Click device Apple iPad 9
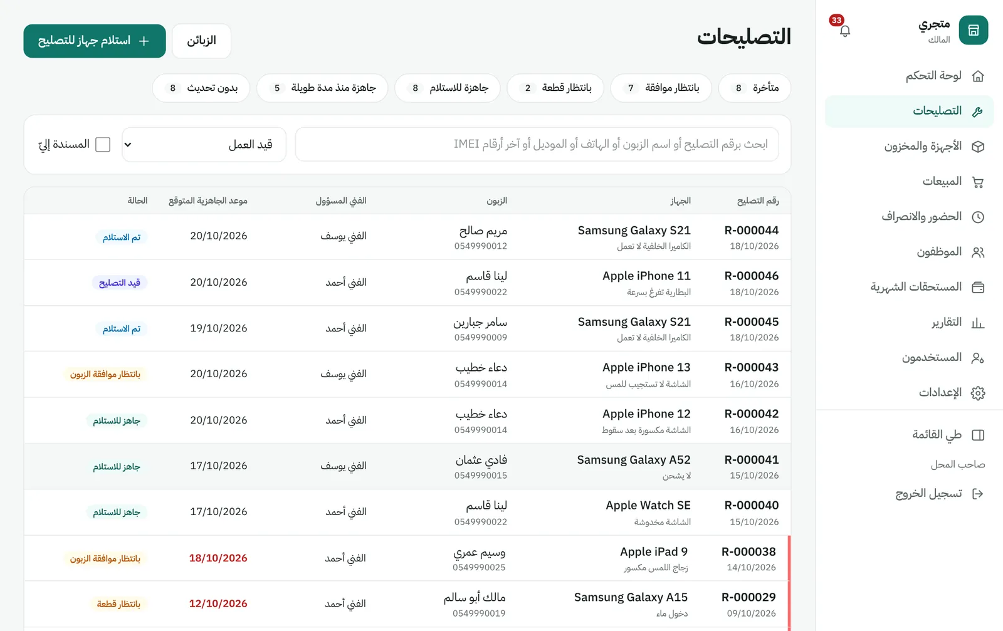Image resolution: width=1003 pixels, height=631 pixels. pos(654,552)
